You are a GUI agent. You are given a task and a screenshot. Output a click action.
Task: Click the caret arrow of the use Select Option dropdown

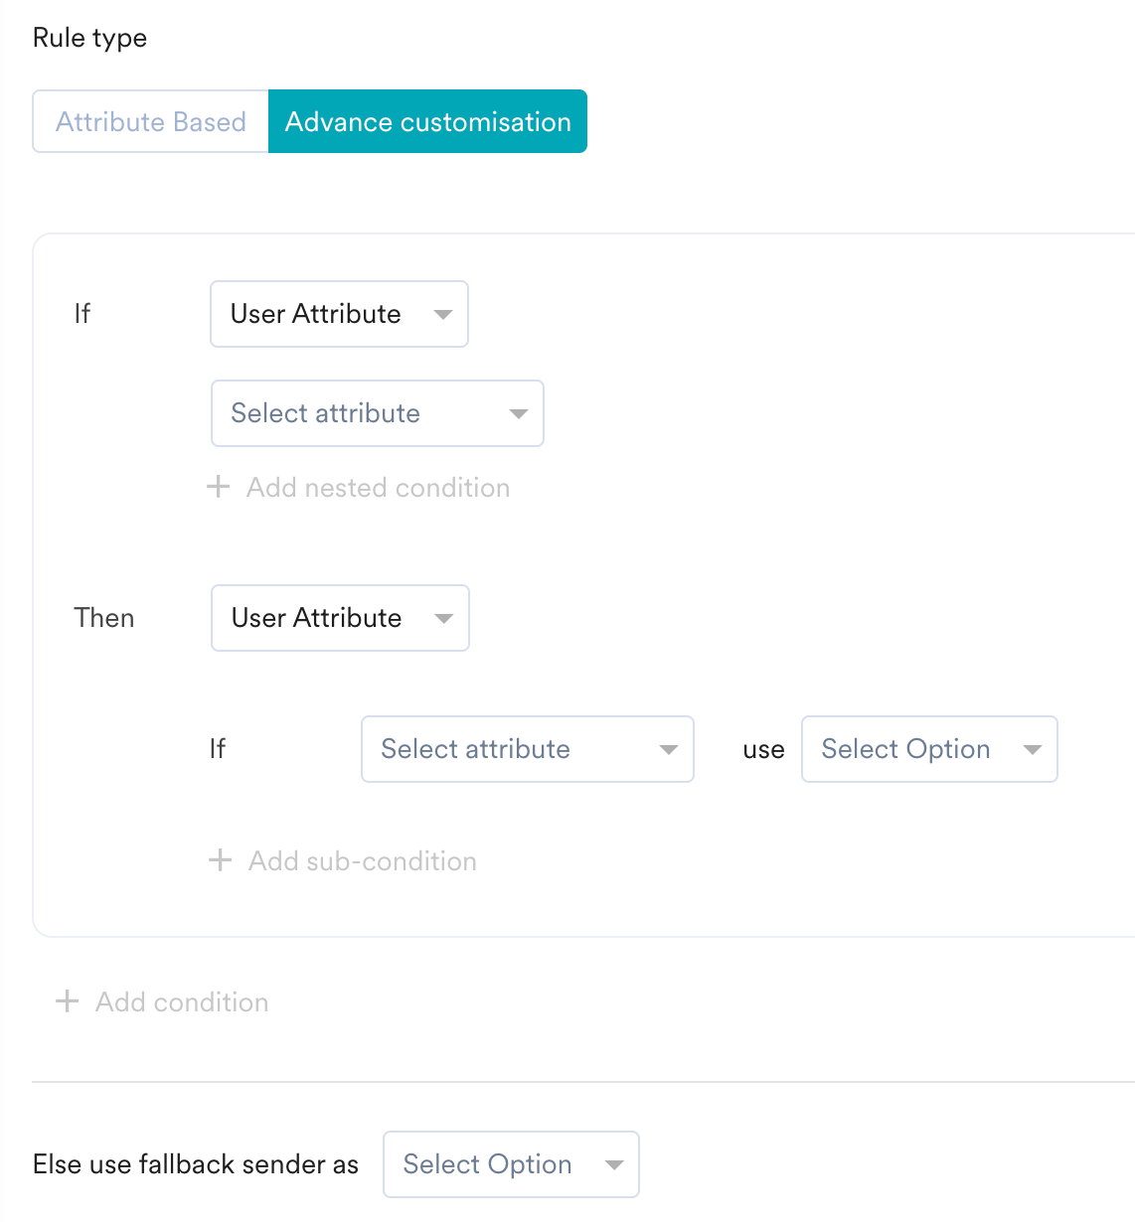tap(1033, 749)
